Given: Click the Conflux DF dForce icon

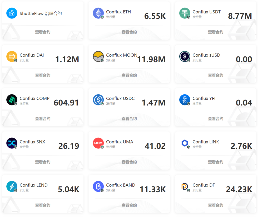Looking at the screenshot, I should (x=184, y=187).
